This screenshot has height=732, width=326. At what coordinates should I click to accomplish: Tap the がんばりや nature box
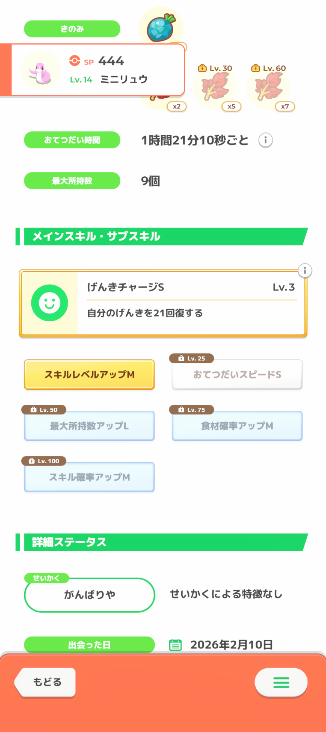89,595
